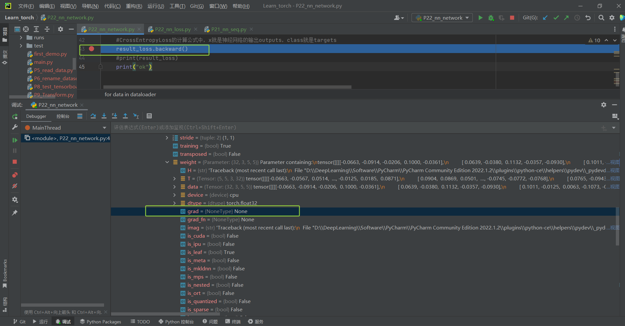The image size is (625, 326).
Task: Switch to the P22_nn_loss.py editor tab
Action: click(172, 29)
